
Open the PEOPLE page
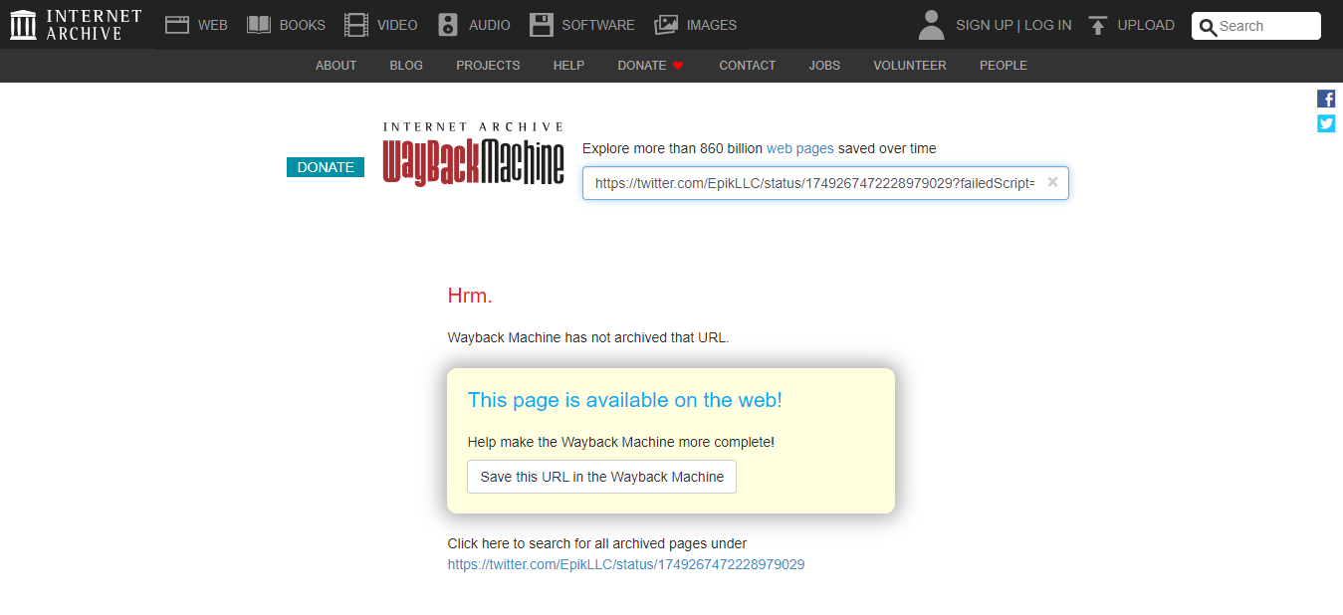click(1004, 66)
